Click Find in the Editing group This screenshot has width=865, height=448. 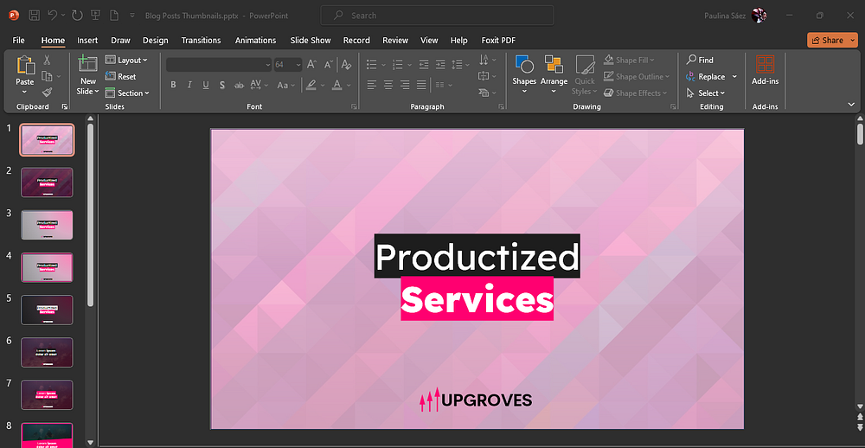(700, 61)
